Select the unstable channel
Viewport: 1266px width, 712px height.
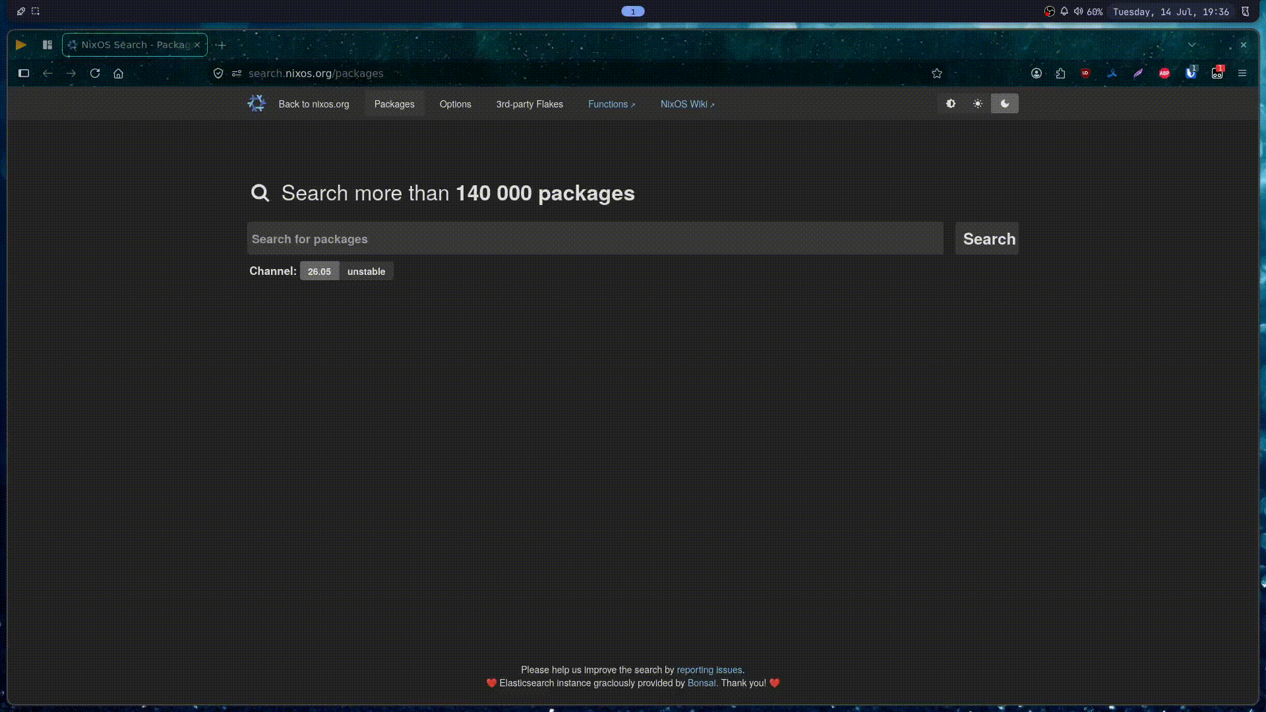(x=367, y=271)
